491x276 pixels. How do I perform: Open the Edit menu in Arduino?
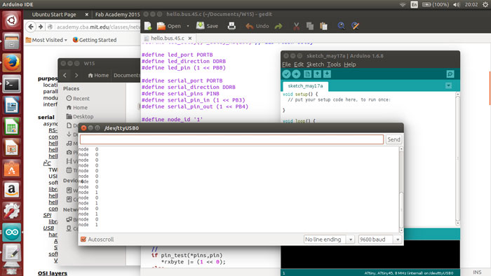(298, 64)
